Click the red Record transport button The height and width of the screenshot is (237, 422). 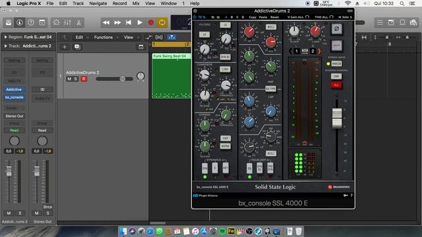tap(151, 22)
